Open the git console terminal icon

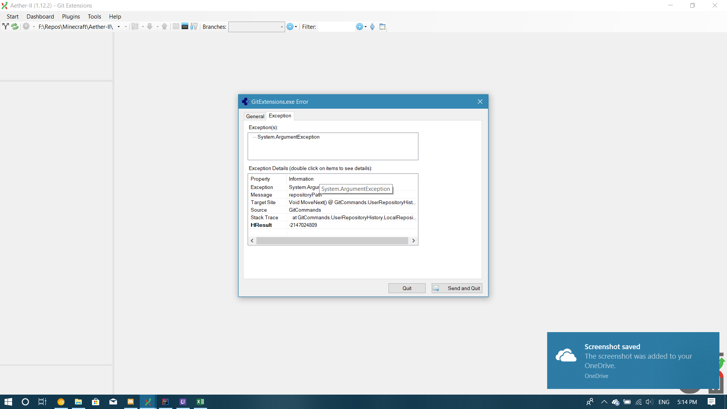(x=185, y=27)
